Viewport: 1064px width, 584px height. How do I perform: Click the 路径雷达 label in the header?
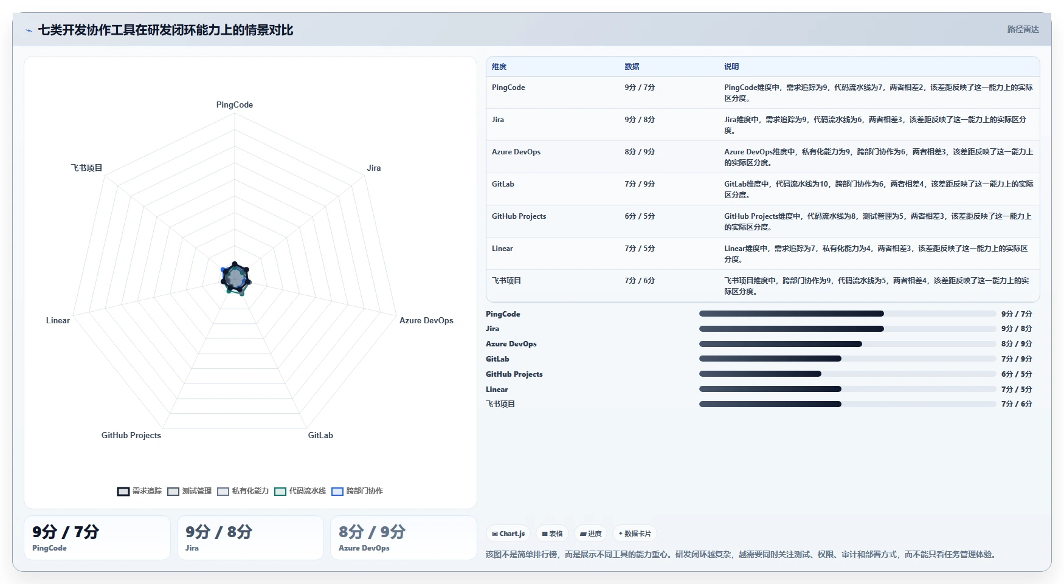pyautogui.click(x=1023, y=29)
